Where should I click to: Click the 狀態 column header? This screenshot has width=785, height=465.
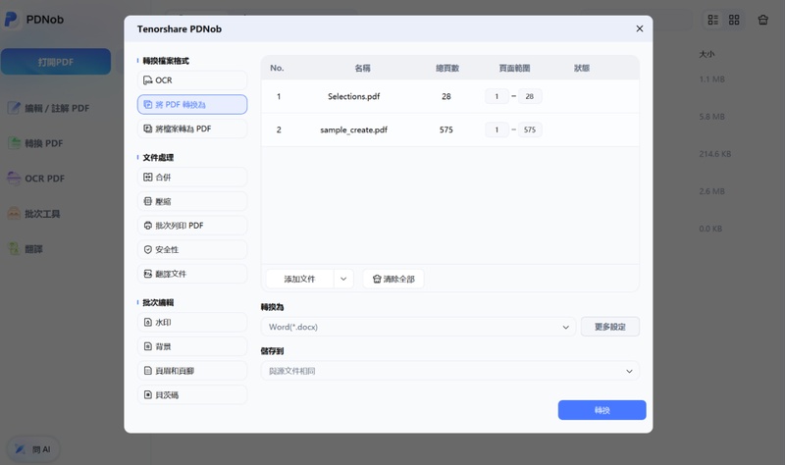pyautogui.click(x=581, y=68)
